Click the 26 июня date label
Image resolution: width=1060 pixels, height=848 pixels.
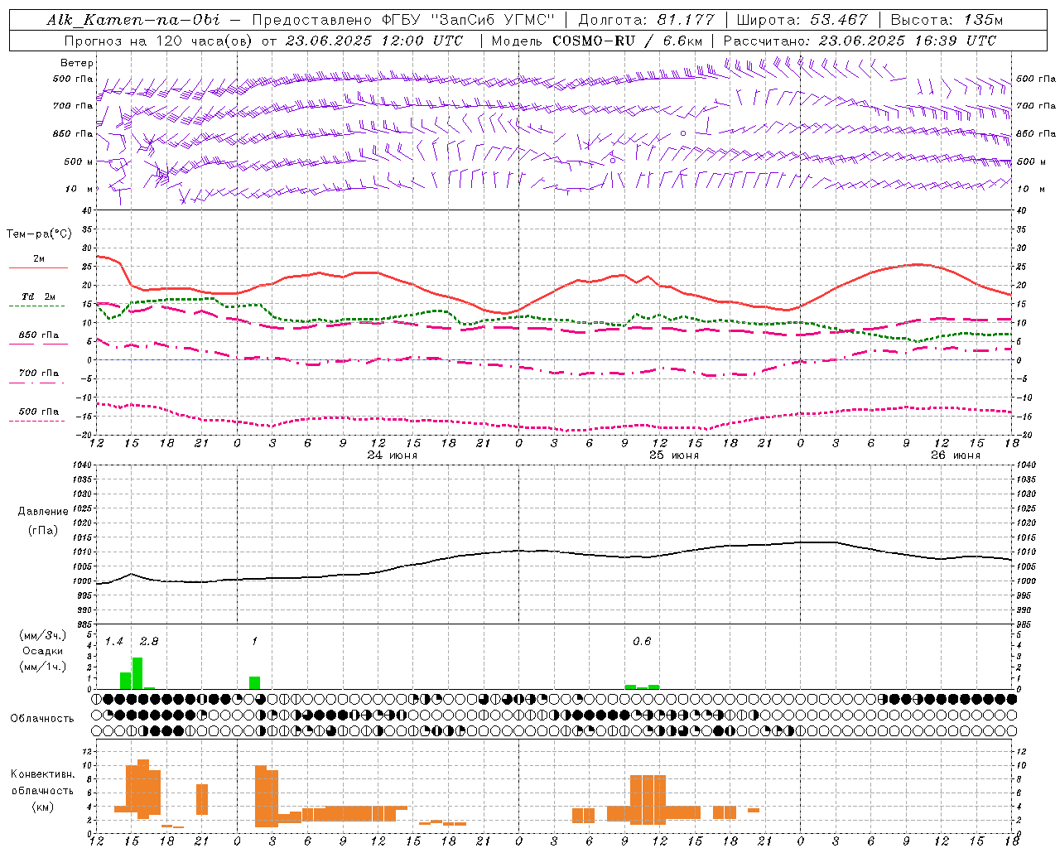coord(955,455)
